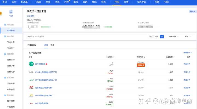
Task: Click the sort icon on 行业排名 column
Action: coord(114,57)
